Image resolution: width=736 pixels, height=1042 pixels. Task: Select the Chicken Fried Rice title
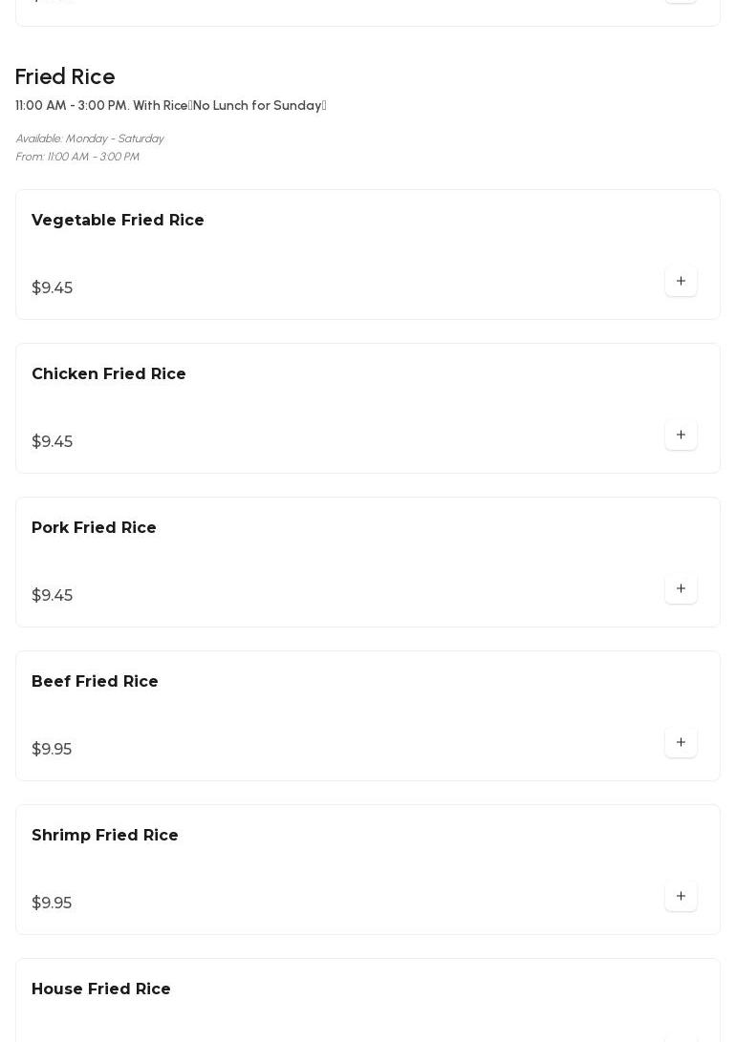tap(109, 374)
